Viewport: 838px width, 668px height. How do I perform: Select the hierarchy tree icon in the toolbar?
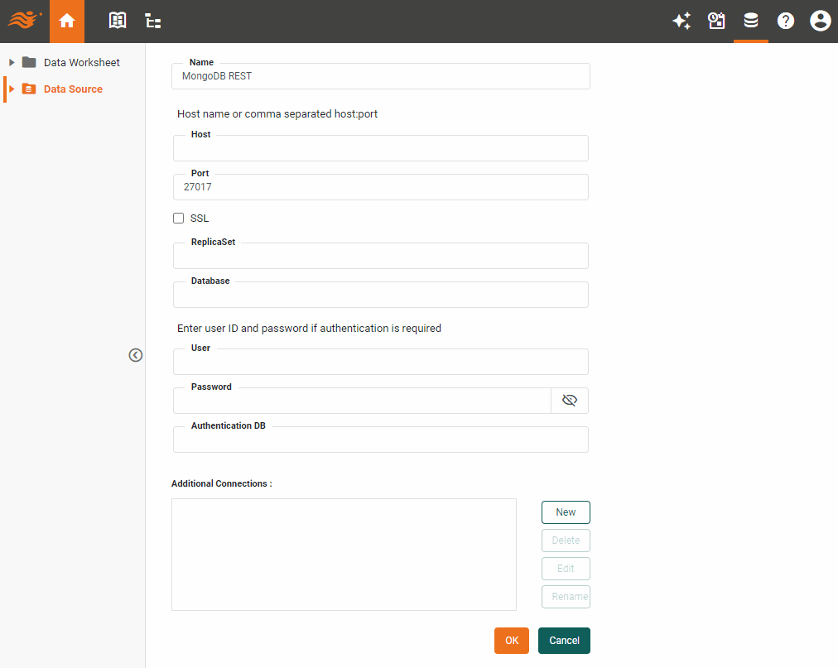[x=152, y=21]
